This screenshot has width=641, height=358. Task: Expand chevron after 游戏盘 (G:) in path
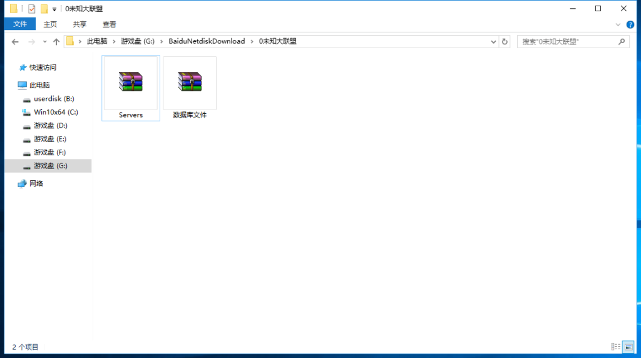pos(162,42)
